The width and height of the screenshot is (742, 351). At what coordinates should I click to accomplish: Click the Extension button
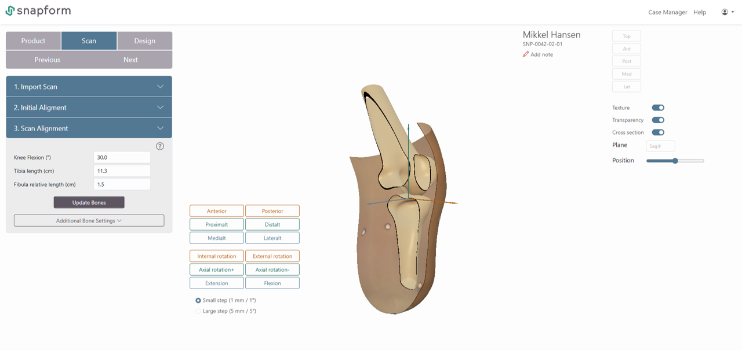point(217,283)
